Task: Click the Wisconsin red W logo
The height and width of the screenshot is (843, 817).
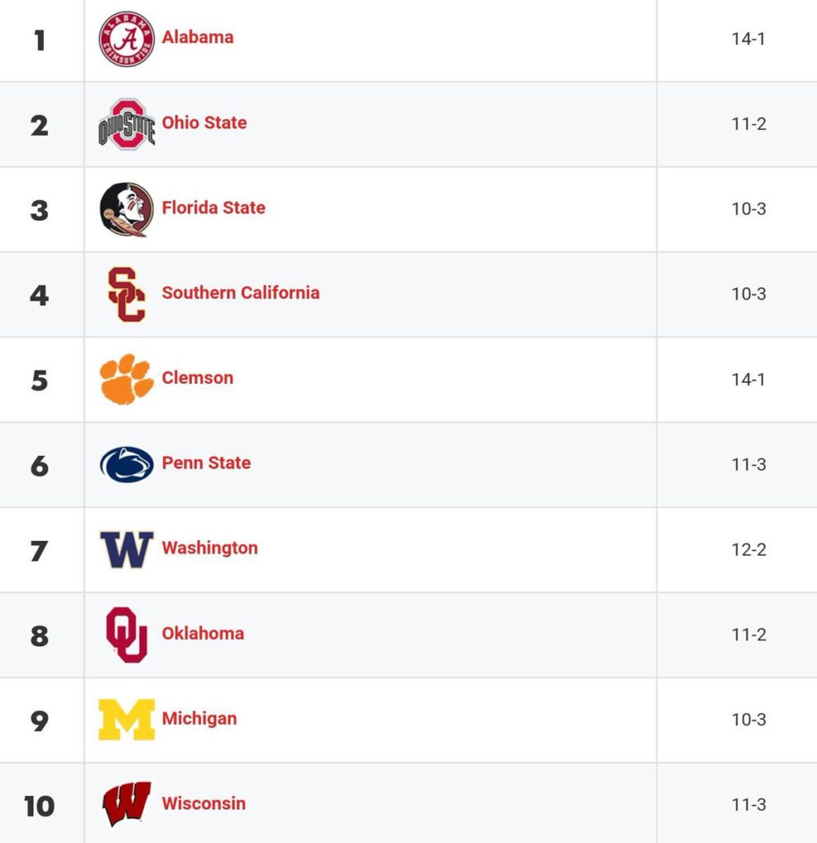Action: click(x=126, y=804)
